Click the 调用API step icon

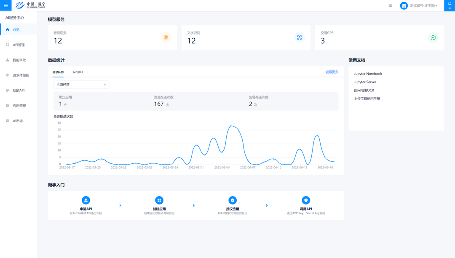pyautogui.click(x=306, y=200)
